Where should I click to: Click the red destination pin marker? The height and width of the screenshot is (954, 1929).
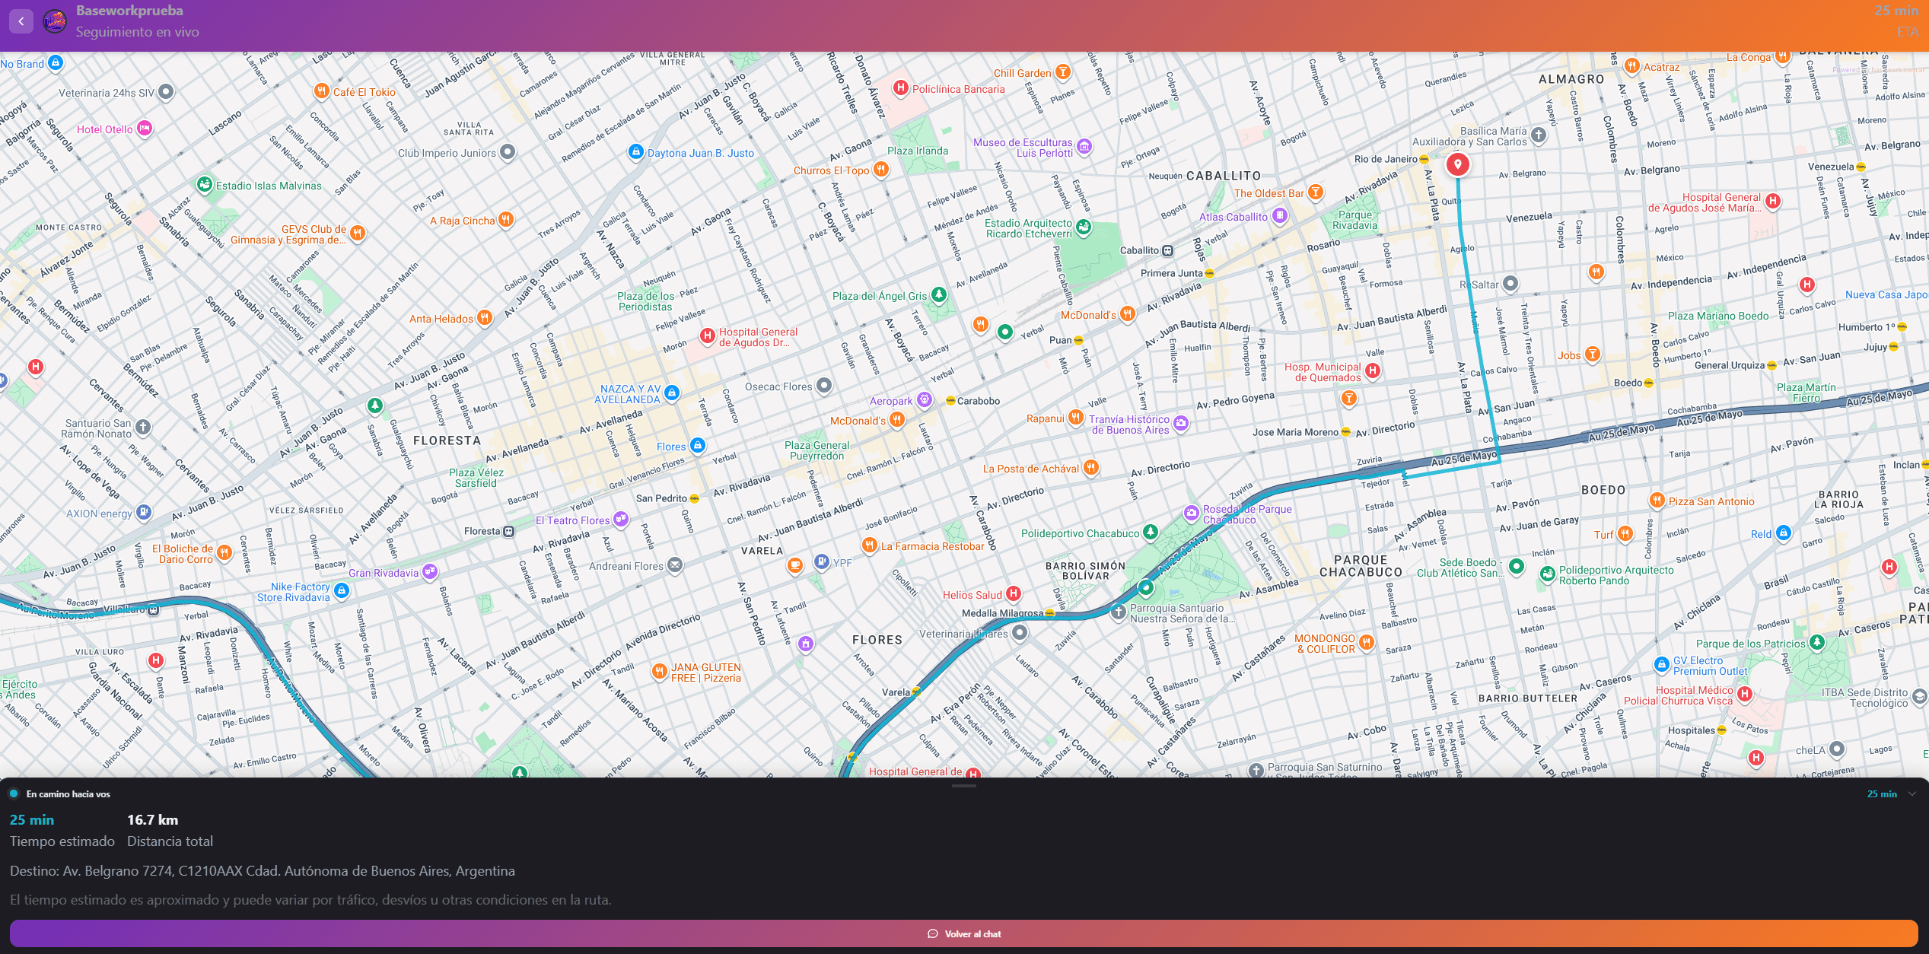1457,164
